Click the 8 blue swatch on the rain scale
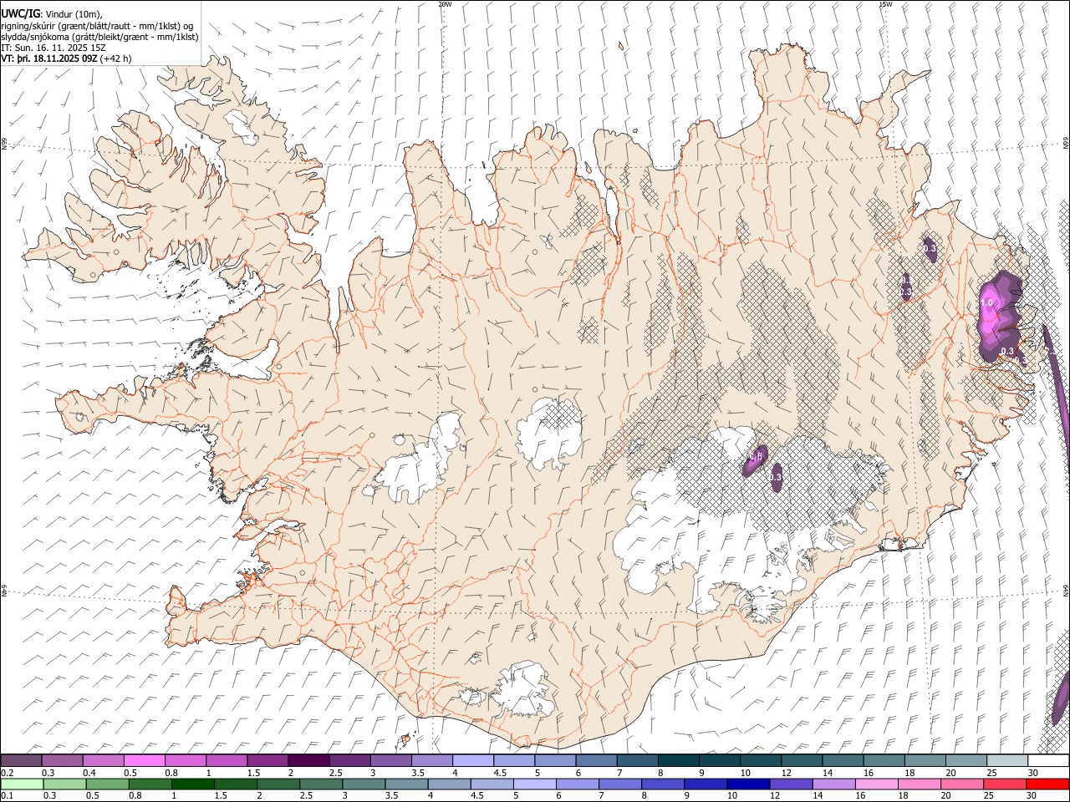1070x802 pixels. coord(662,784)
